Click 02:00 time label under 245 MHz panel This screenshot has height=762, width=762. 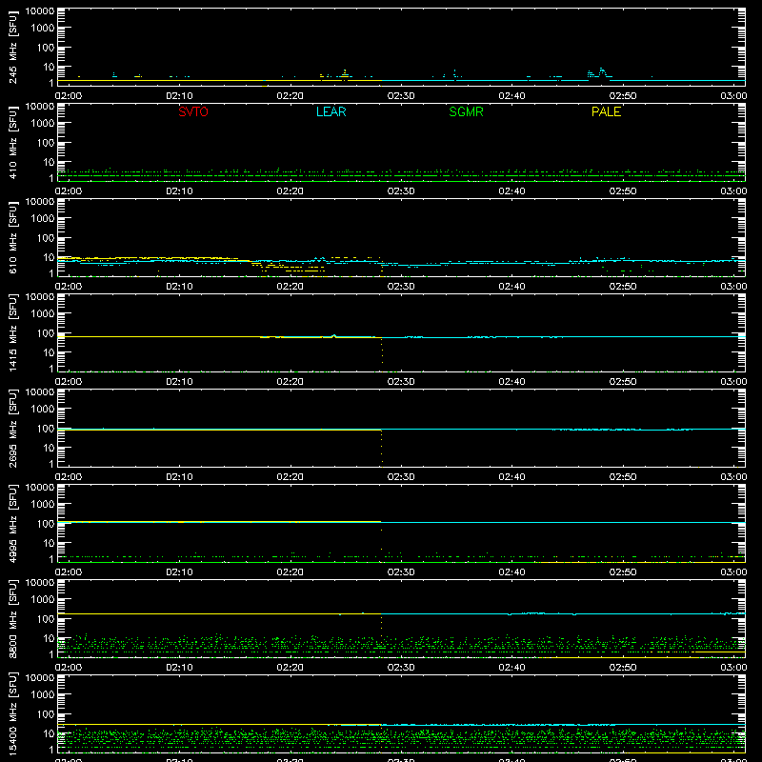(69, 96)
